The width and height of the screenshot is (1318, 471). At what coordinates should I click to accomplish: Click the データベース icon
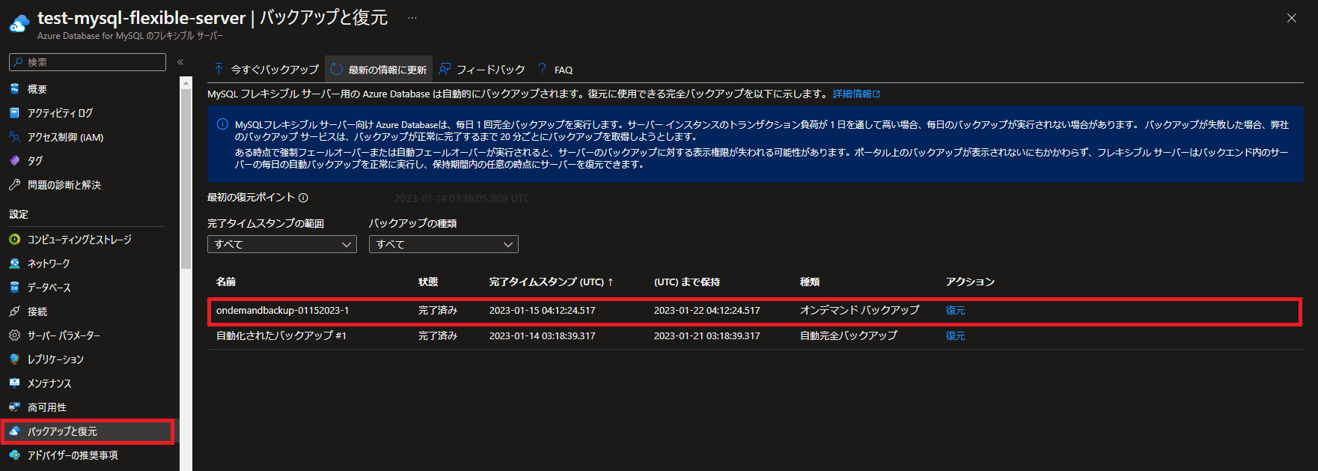[x=14, y=288]
